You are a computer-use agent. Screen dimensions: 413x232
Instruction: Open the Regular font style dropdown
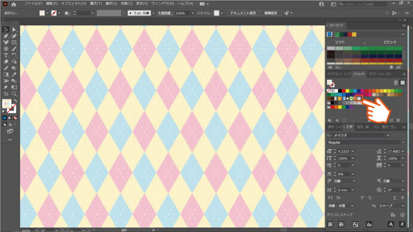click(x=403, y=142)
